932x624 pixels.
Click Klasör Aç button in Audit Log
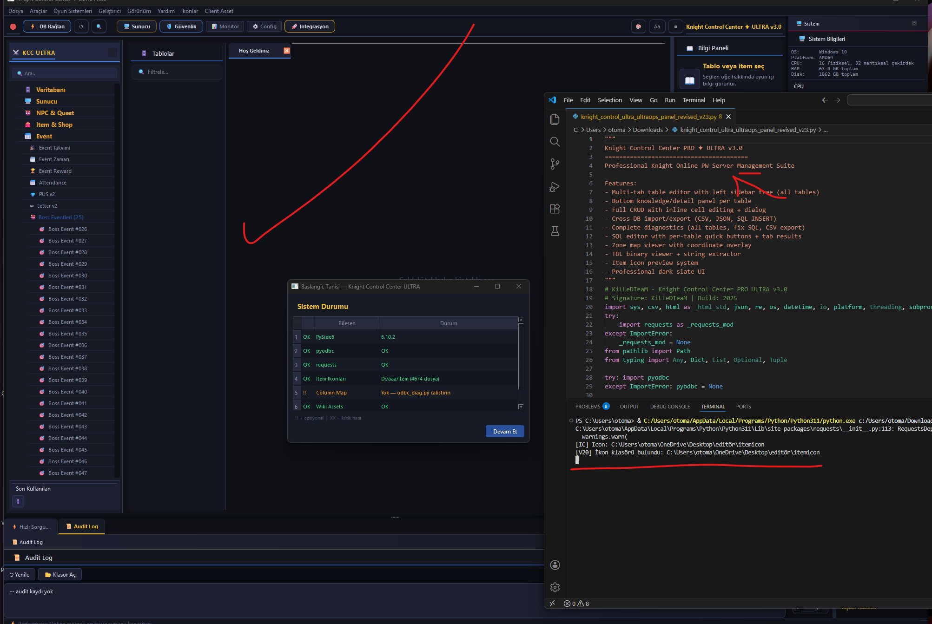(60, 575)
